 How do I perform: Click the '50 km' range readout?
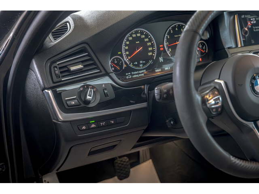(142, 62)
